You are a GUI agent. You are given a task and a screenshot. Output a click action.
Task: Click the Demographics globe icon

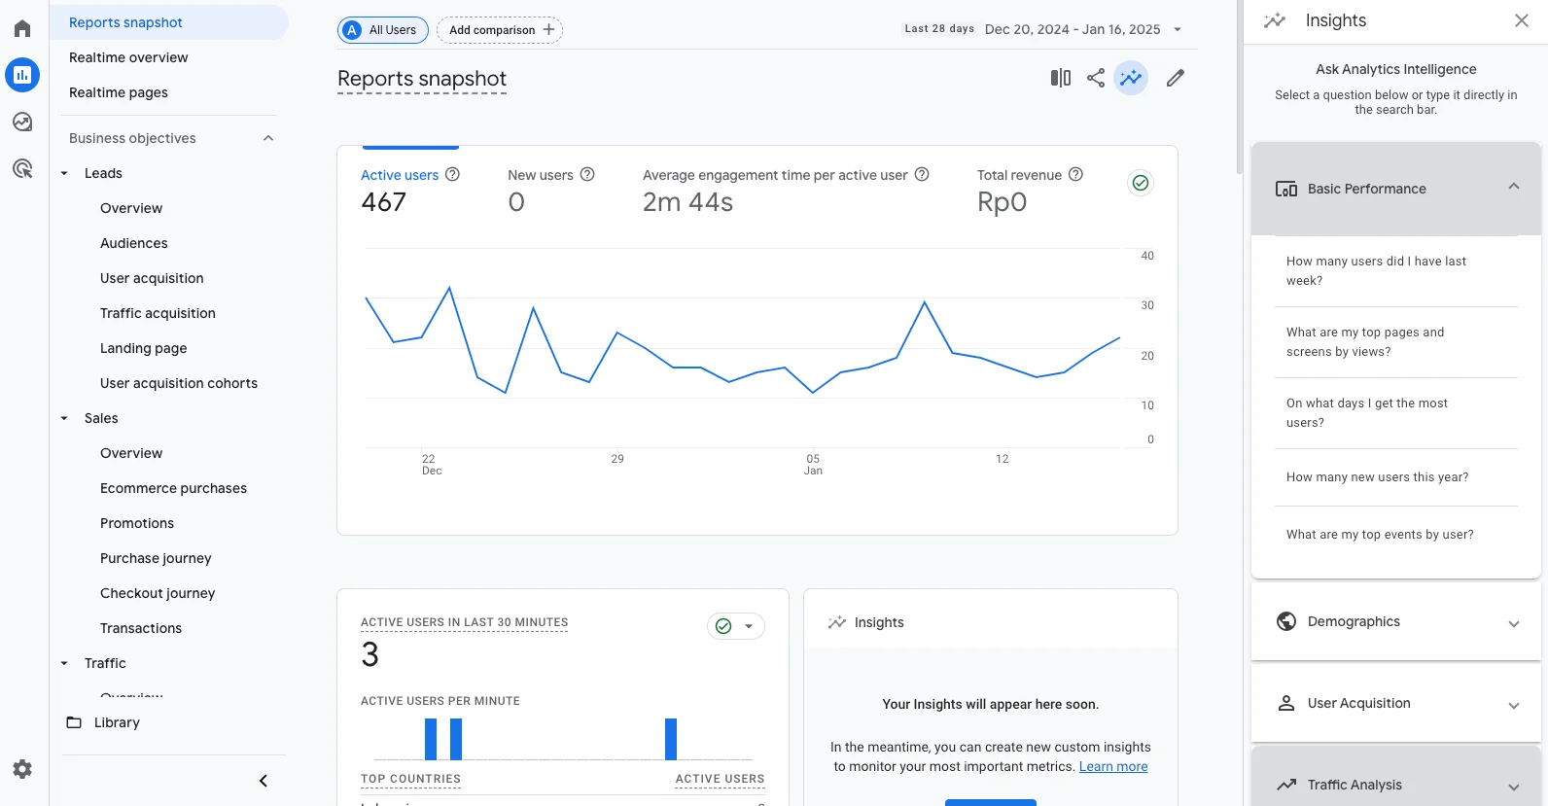point(1286,621)
